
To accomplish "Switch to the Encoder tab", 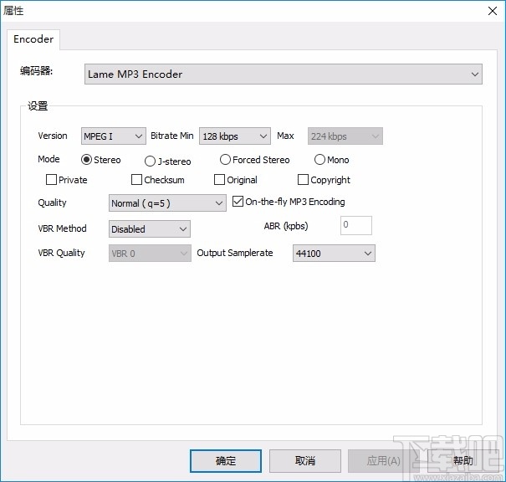I will click(33, 39).
